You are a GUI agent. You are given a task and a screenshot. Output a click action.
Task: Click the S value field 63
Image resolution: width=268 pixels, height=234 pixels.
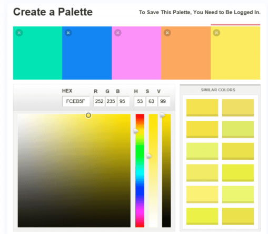(x=152, y=101)
